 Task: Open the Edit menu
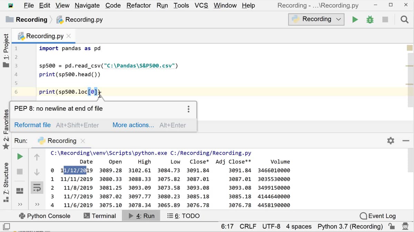tap(45, 5)
